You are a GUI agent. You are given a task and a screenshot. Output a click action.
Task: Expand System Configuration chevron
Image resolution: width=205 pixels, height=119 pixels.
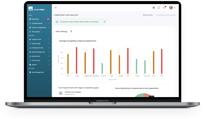48,28
